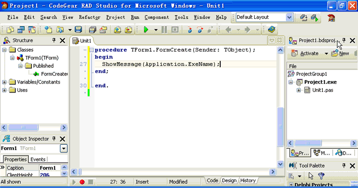Open the Activate dropdown arrow in Project Manager
The width and height of the screenshot is (358, 188).
pyautogui.click(x=326, y=54)
